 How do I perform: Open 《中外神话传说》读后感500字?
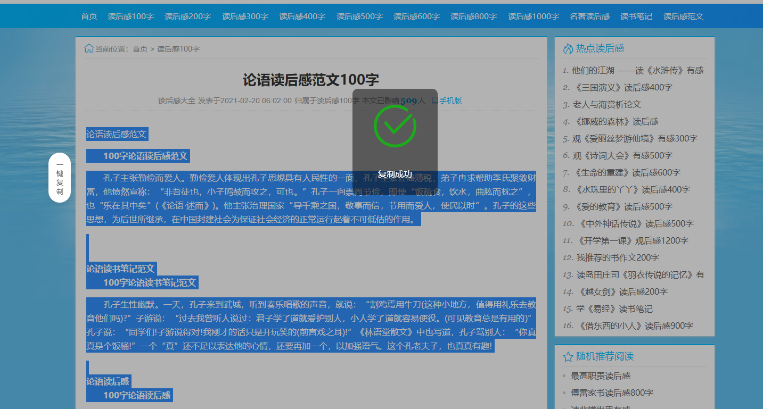tap(635, 223)
